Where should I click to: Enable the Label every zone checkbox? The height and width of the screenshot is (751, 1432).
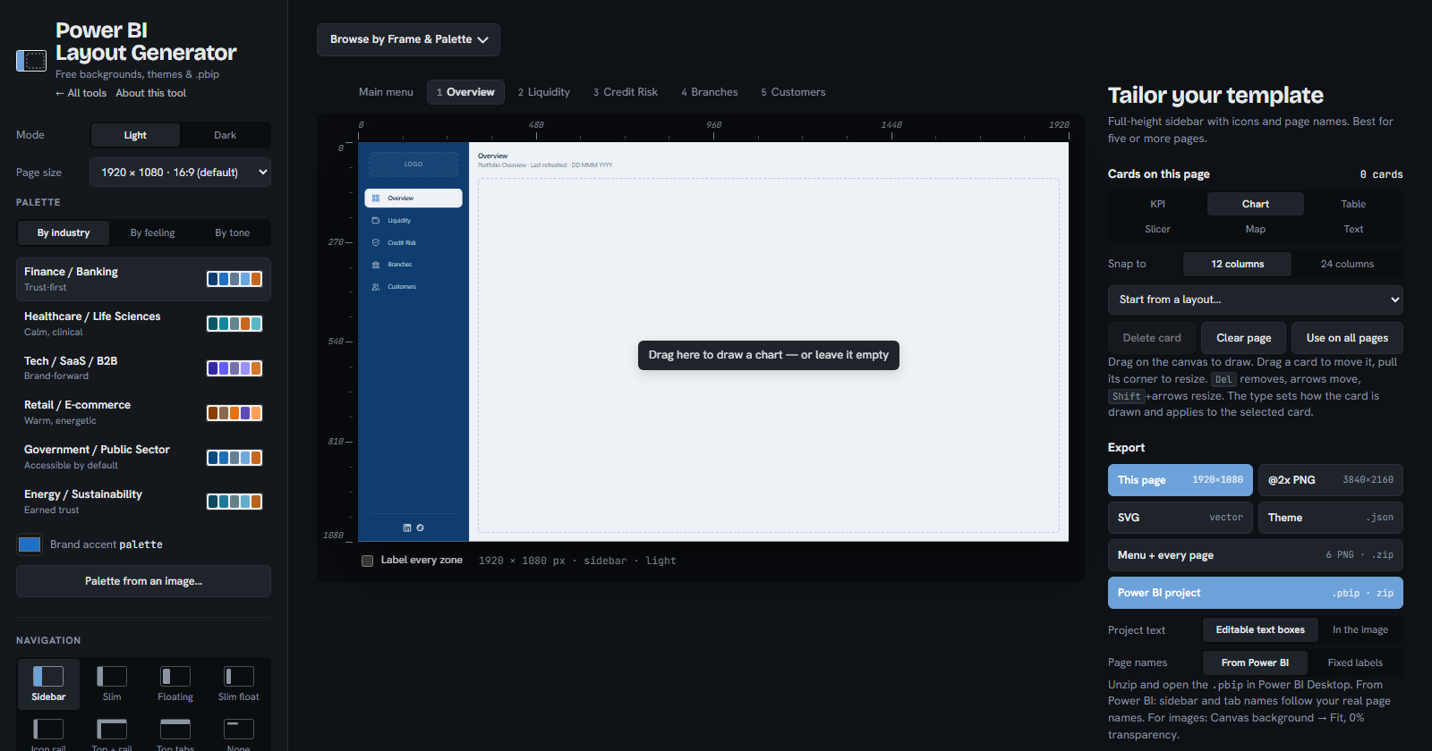(x=367, y=561)
